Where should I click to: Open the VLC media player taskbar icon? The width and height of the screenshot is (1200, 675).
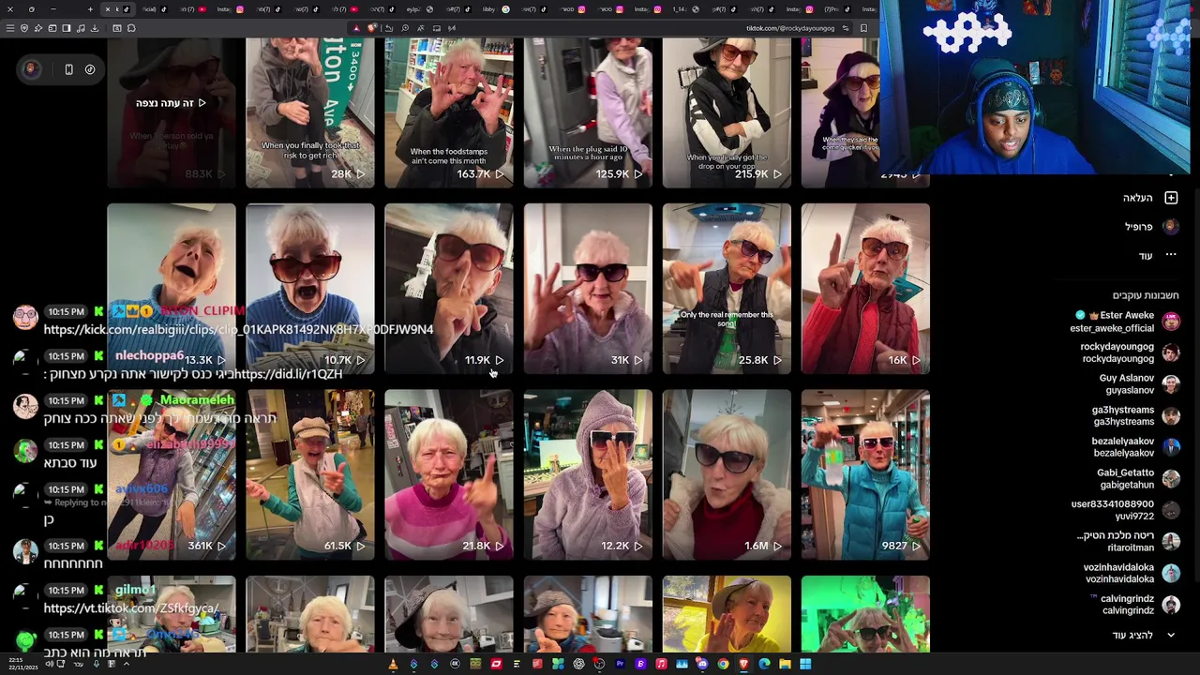click(x=393, y=664)
